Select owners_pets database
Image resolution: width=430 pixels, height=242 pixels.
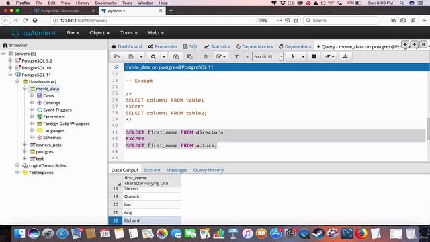pos(48,145)
